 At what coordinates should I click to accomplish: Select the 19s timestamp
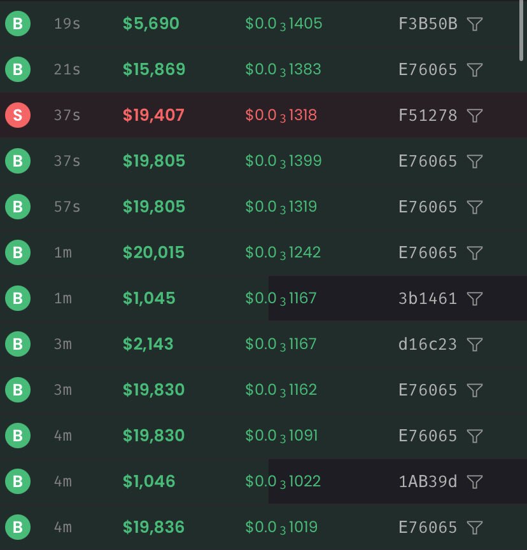click(x=67, y=24)
